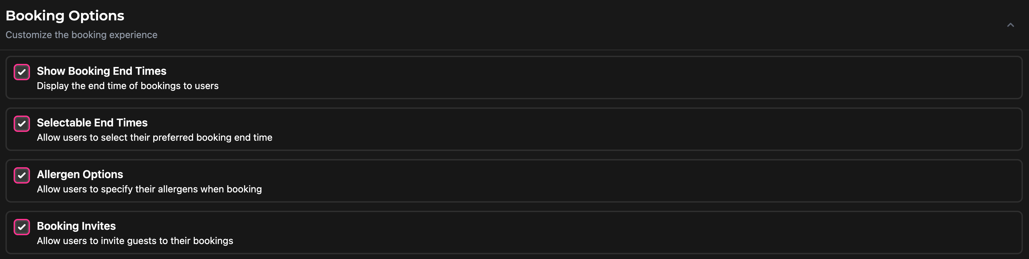The width and height of the screenshot is (1029, 259).
Task: Disable the Allergen Options checkbox
Action: pyautogui.click(x=22, y=175)
